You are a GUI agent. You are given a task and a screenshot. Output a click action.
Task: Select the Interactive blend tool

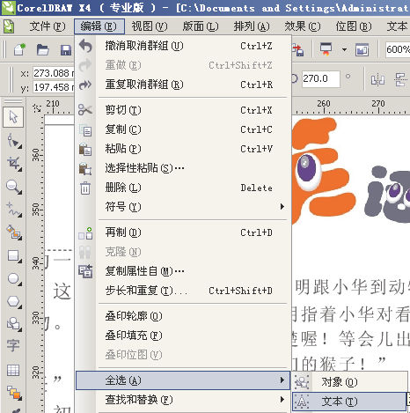coord(14,392)
